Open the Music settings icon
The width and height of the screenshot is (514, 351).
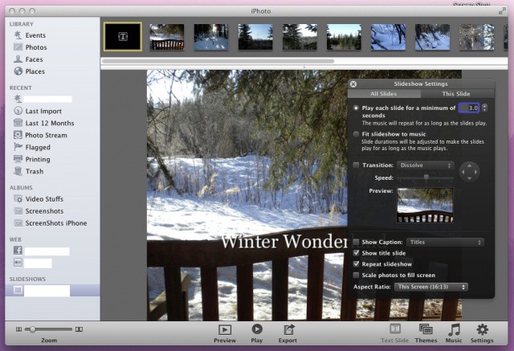[x=455, y=329]
